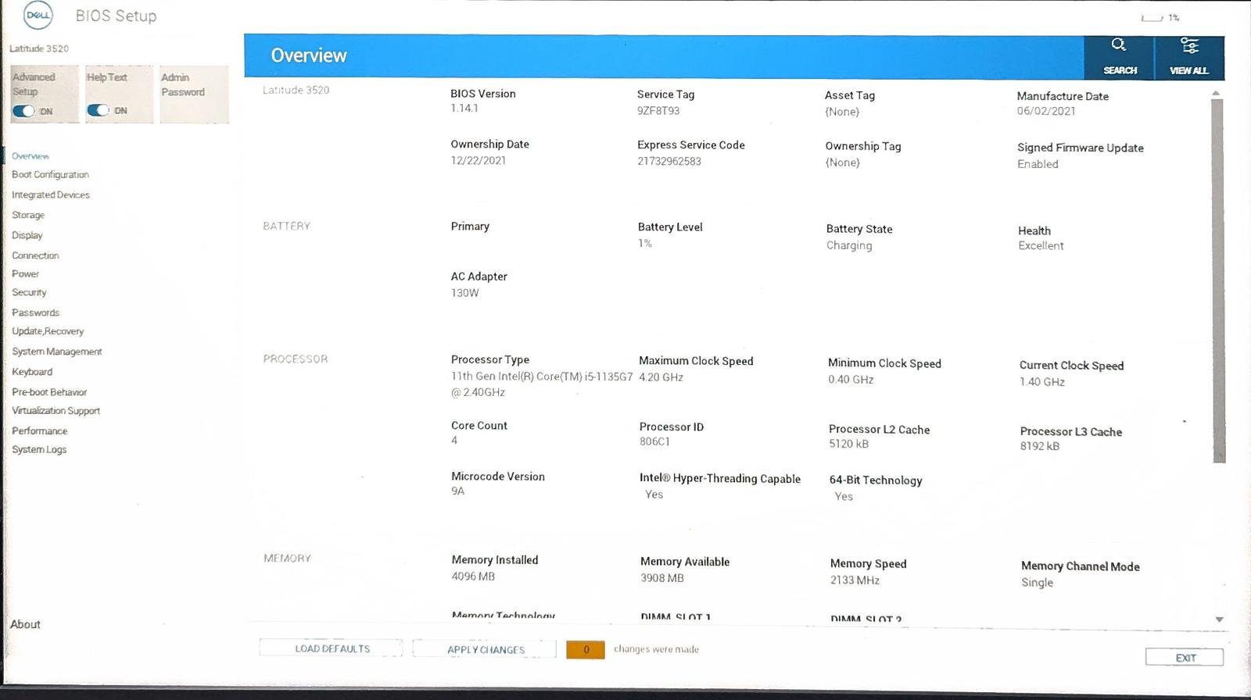Click the Memory Channel Mode value Single
The width and height of the screenshot is (1251, 700).
1037,583
